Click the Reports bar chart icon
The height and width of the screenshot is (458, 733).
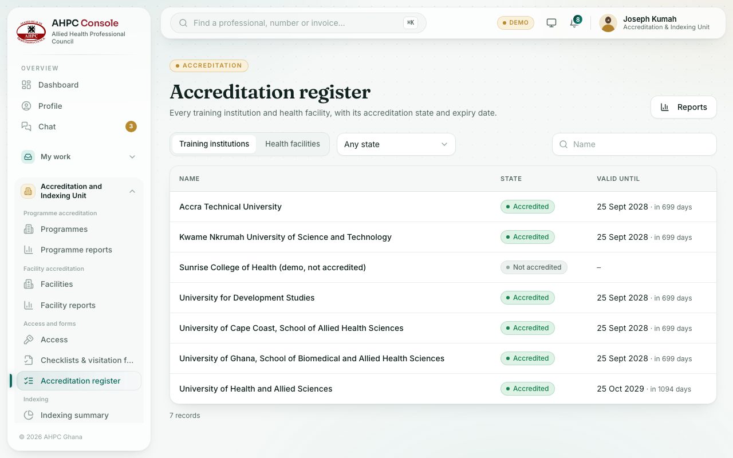pyautogui.click(x=665, y=107)
